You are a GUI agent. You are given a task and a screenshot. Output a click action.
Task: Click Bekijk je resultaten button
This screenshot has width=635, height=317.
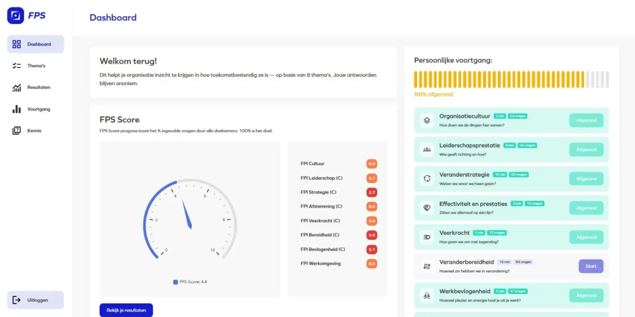click(126, 310)
